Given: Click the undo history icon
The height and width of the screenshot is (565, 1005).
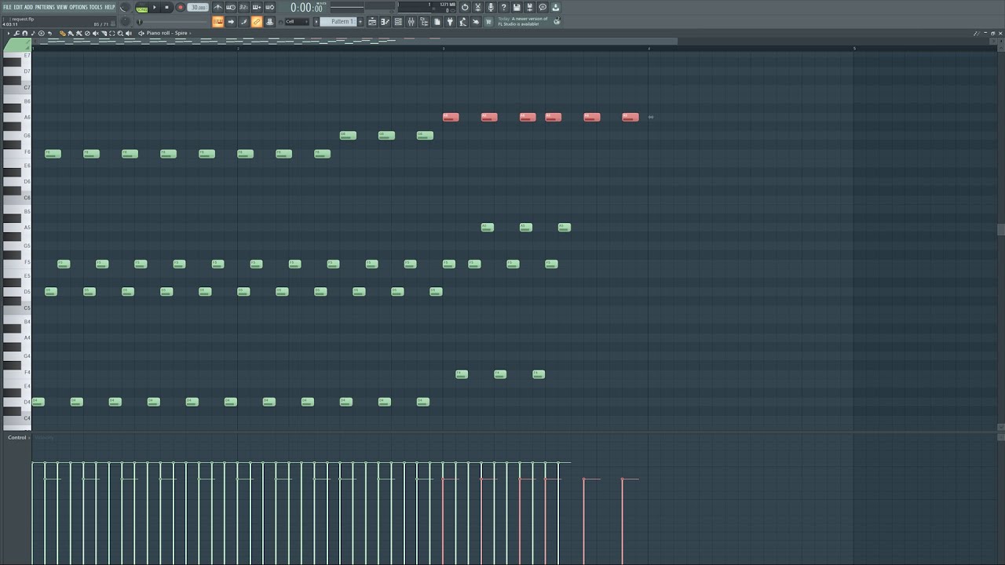Looking at the screenshot, I should click(x=465, y=7).
